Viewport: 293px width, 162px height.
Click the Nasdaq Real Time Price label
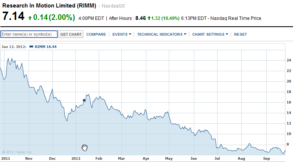[236, 18]
